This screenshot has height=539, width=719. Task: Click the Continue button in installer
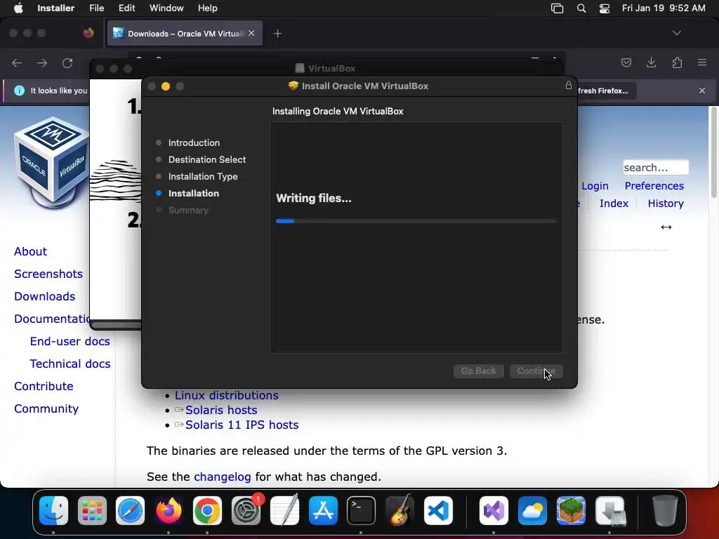click(x=536, y=371)
